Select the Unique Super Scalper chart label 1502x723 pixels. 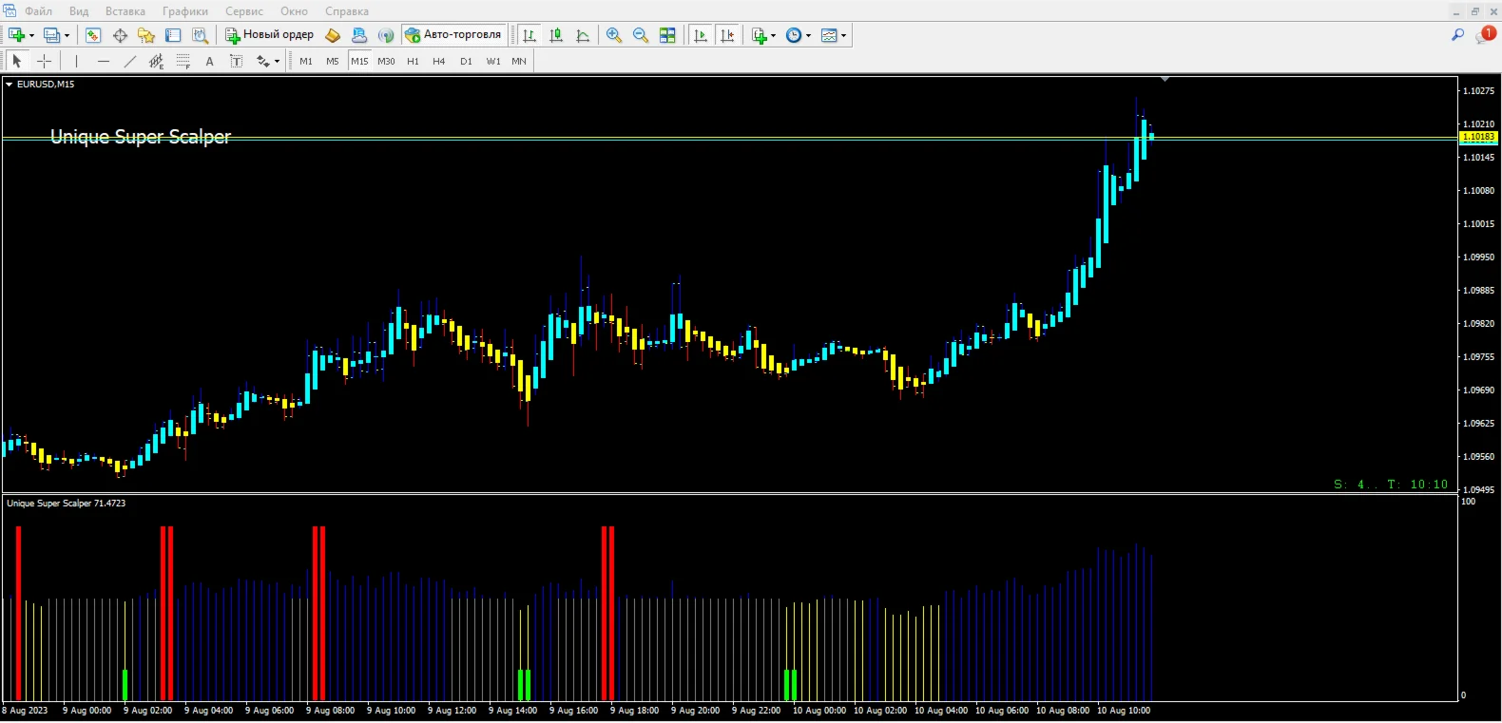tap(141, 137)
